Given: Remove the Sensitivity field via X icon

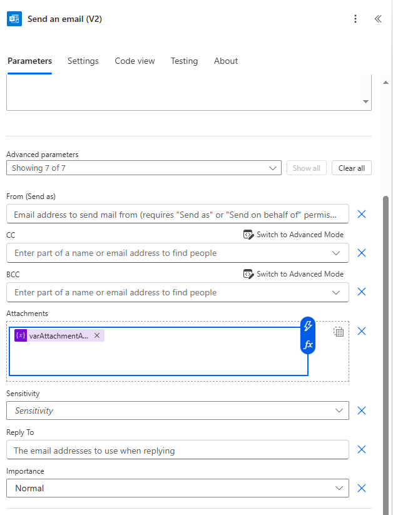Looking at the screenshot, I should 362,410.
